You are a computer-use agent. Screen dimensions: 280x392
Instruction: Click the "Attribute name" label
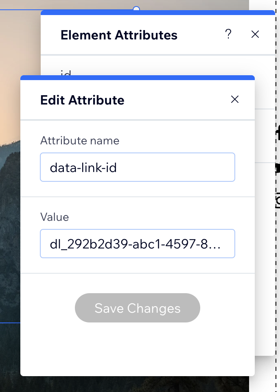[80, 141]
